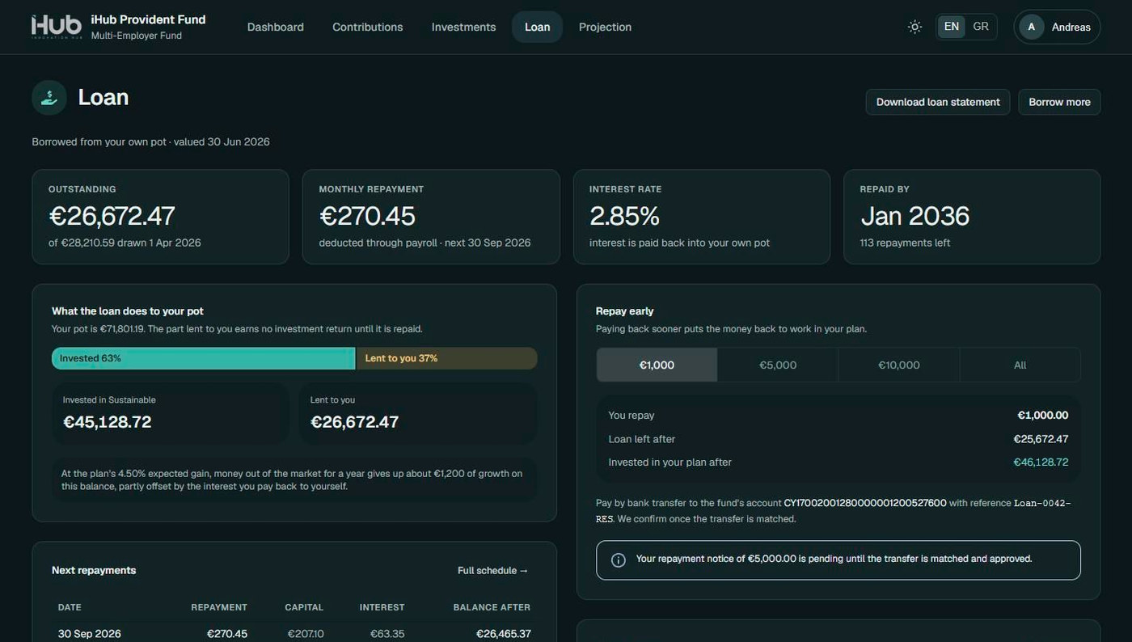Switch language to EN
The height and width of the screenshot is (642, 1132).
[x=952, y=27]
